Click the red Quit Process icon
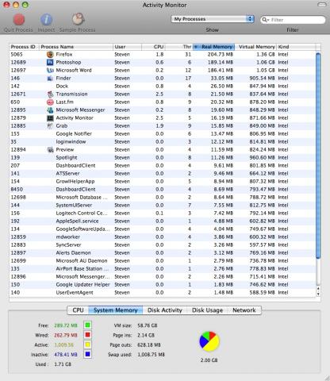330x381 pixels. (19, 20)
